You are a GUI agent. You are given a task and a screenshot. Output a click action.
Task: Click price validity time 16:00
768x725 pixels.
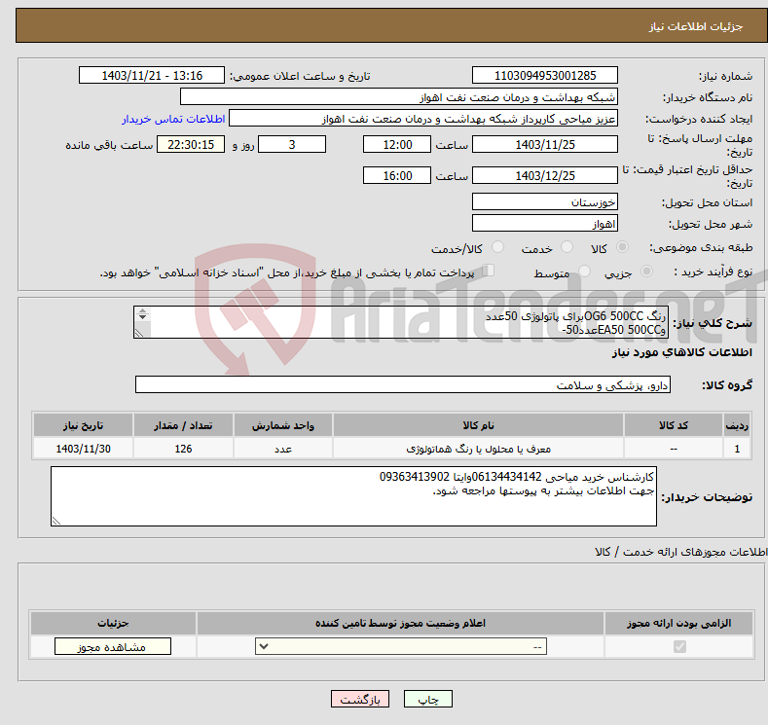397,175
